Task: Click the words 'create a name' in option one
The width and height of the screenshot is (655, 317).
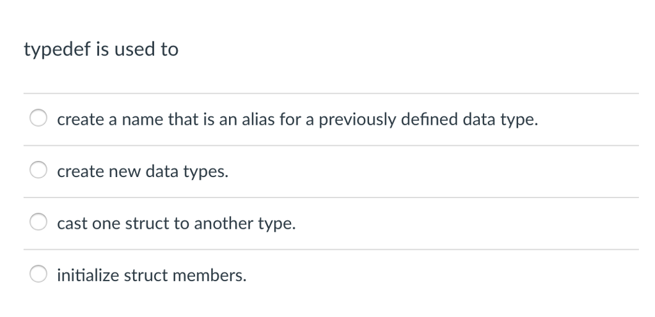Action: point(96,120)
